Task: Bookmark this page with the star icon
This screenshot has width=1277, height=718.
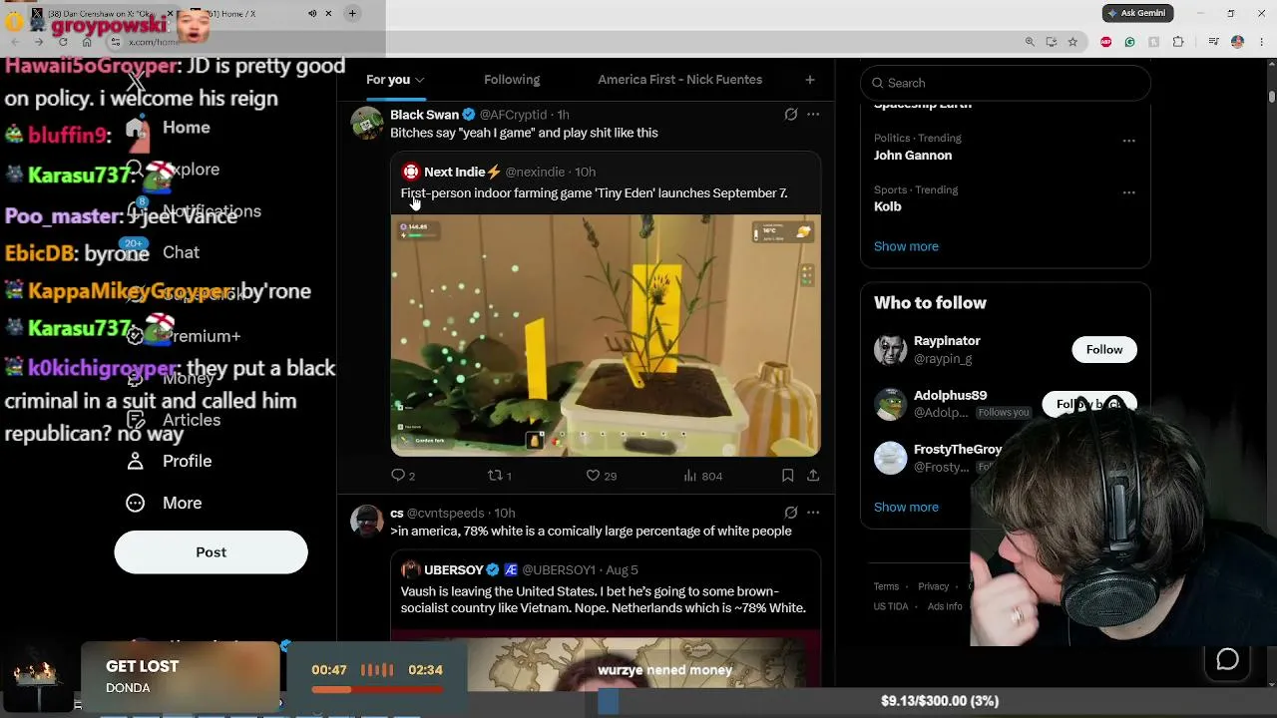Action: click(1072, 42)
